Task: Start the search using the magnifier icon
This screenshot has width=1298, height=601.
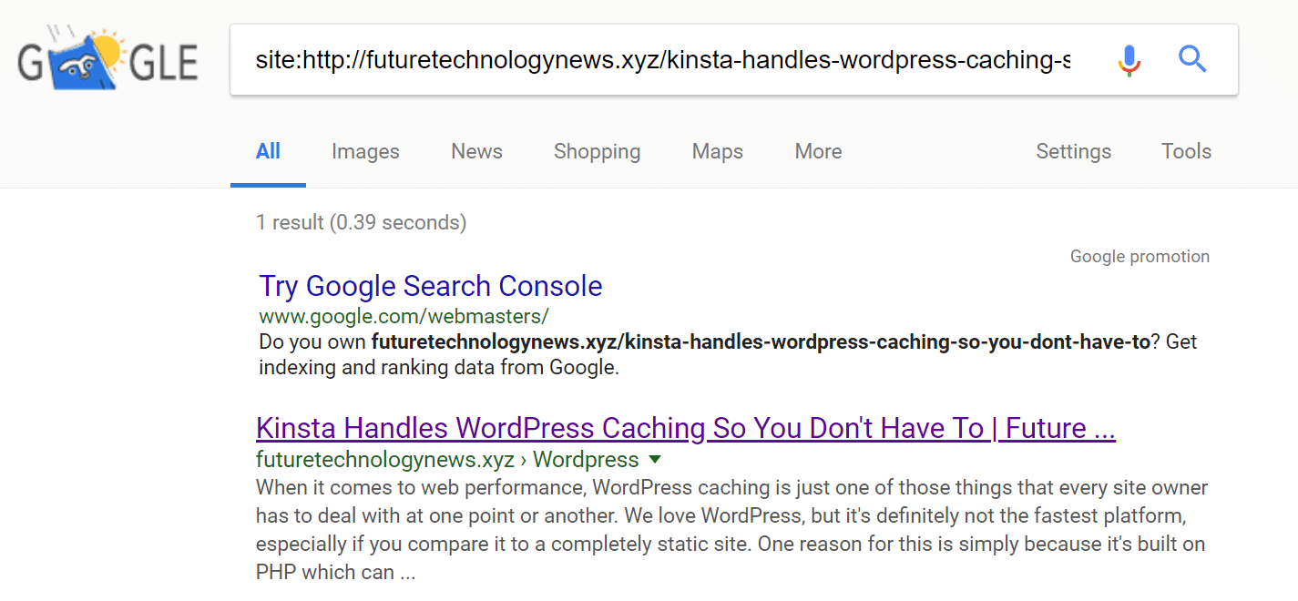Action: (1191, 59)
